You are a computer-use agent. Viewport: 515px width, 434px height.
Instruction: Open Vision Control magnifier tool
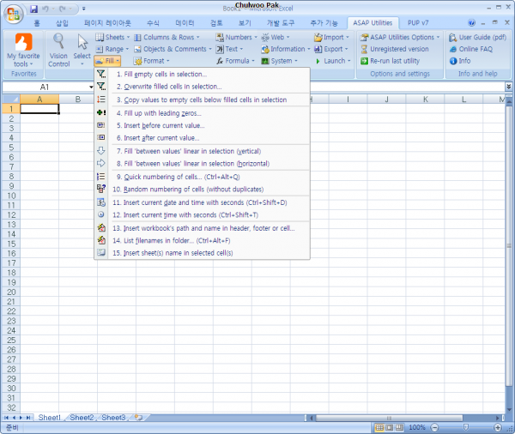point(58,41)
